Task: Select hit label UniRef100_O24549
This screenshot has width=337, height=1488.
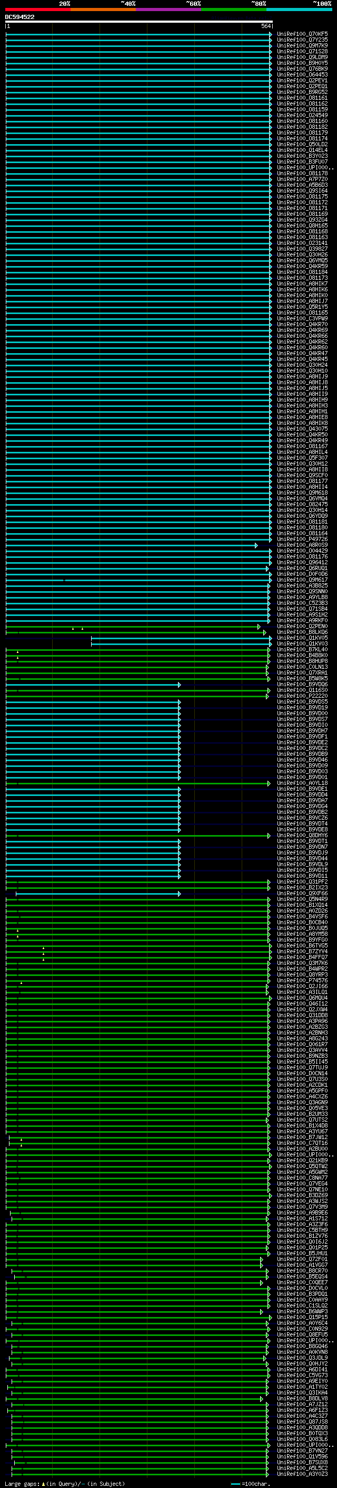Action: point(302,115)
